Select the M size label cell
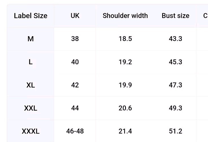The height and width of the screenshot is (142, 208). pos(31,39)
